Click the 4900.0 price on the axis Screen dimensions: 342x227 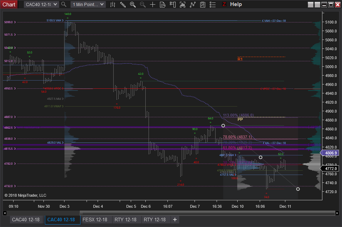331,111
